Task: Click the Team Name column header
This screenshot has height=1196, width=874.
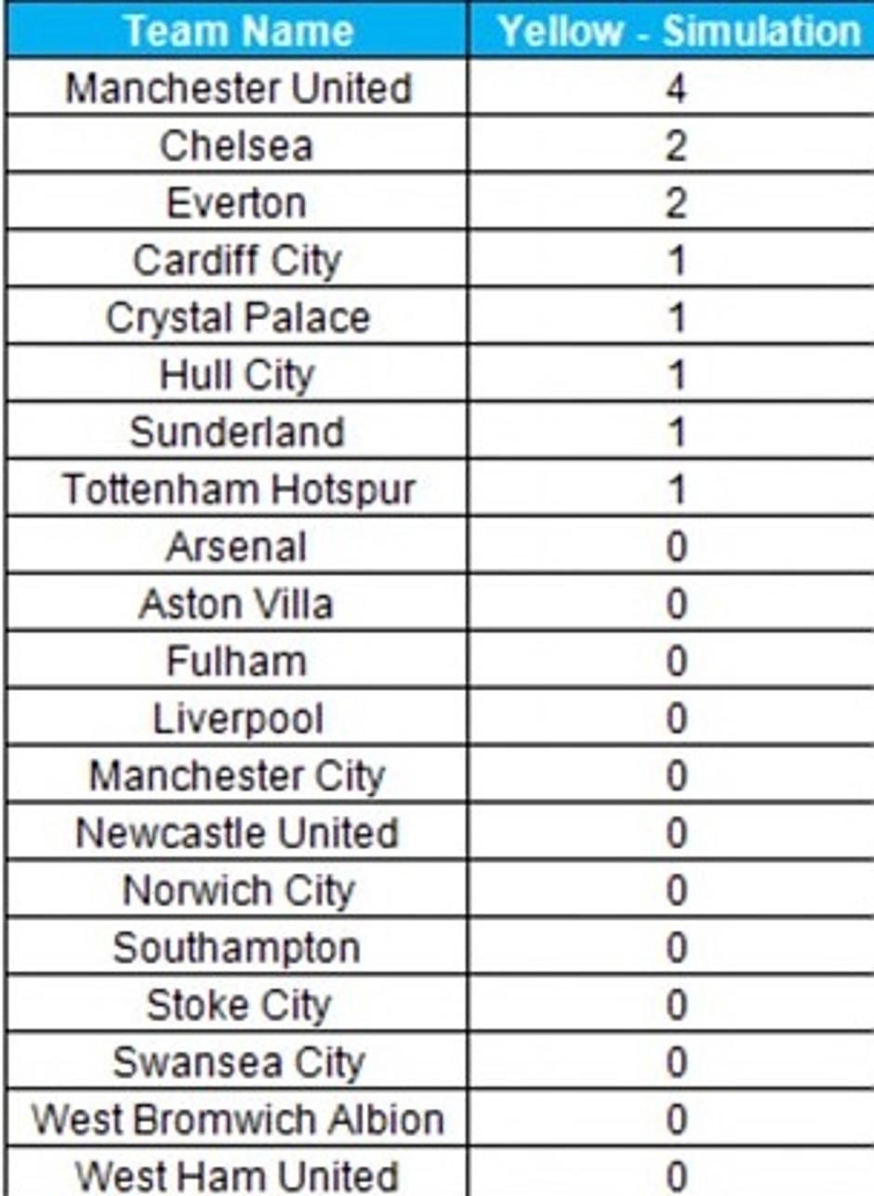Action: click(x=238, y=32)
